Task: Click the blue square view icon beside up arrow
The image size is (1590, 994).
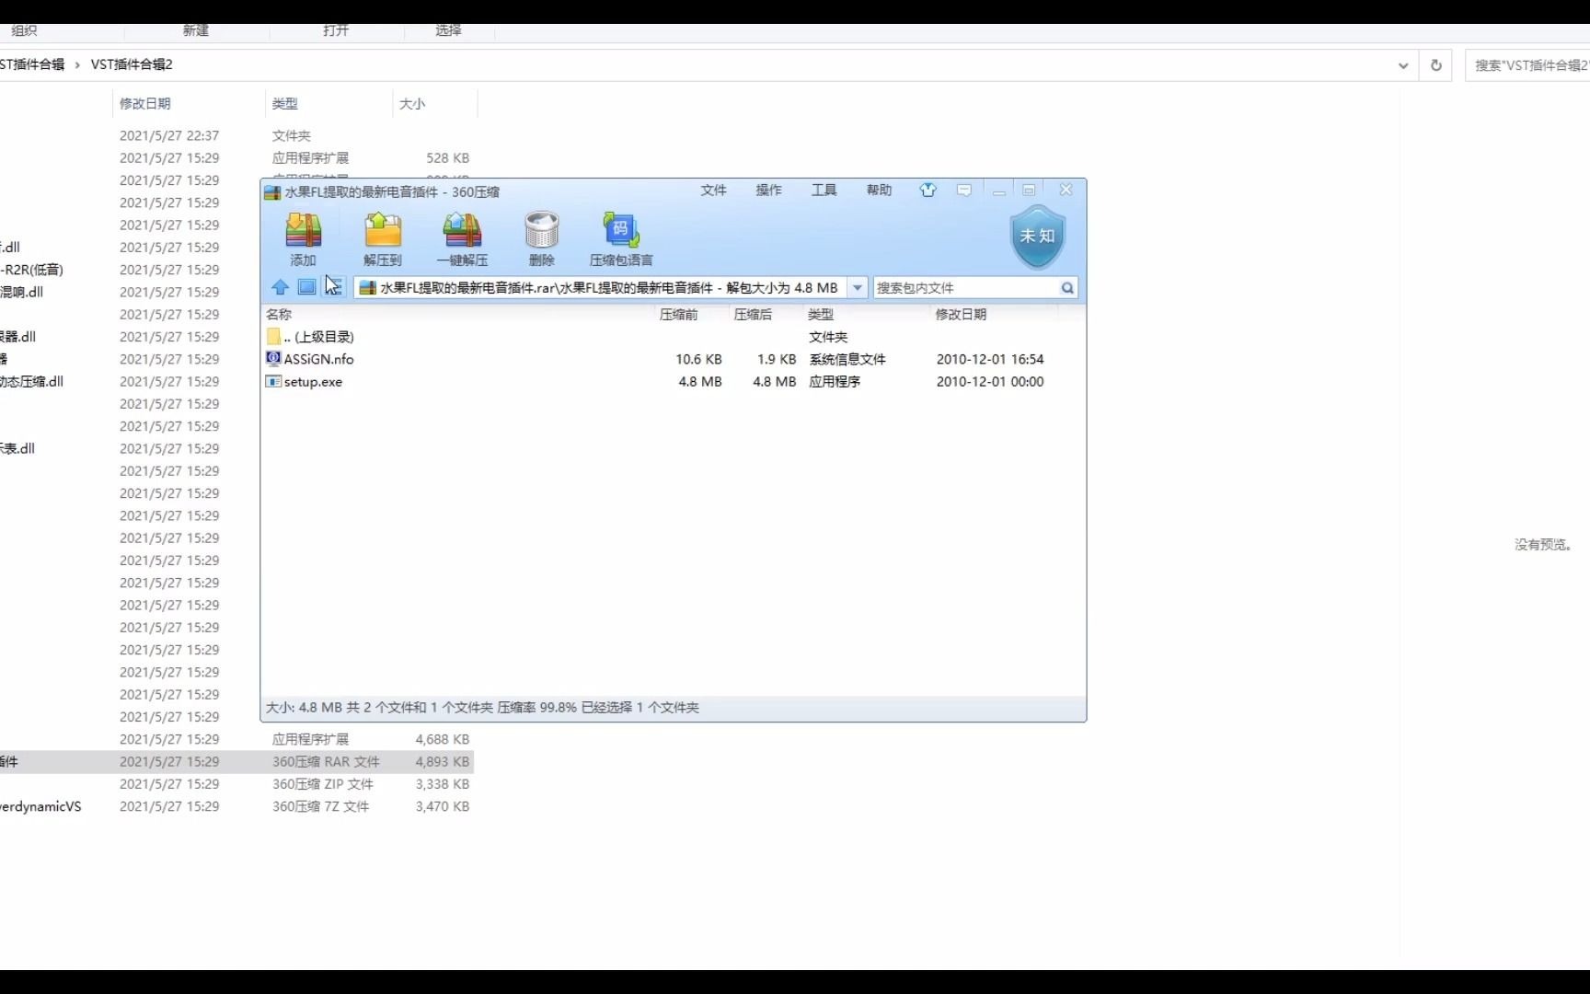Action: coord(306,287)
